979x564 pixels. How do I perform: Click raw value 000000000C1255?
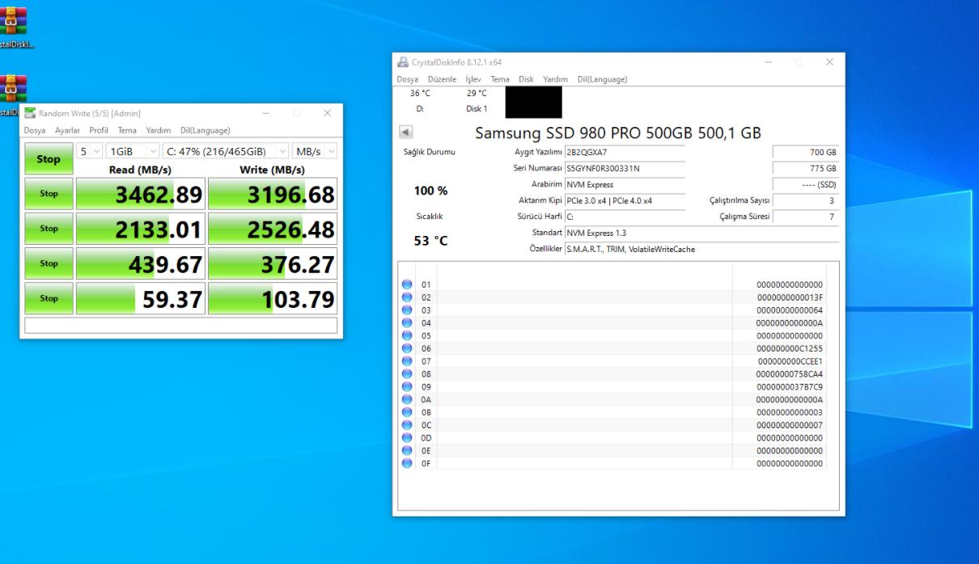coord(790,348)
